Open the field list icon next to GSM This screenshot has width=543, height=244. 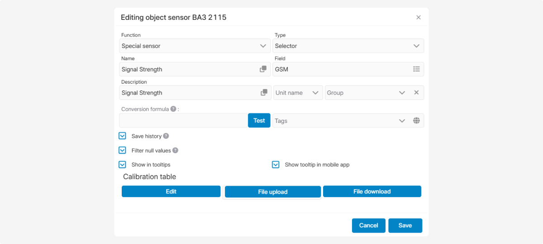pos(416,69)
